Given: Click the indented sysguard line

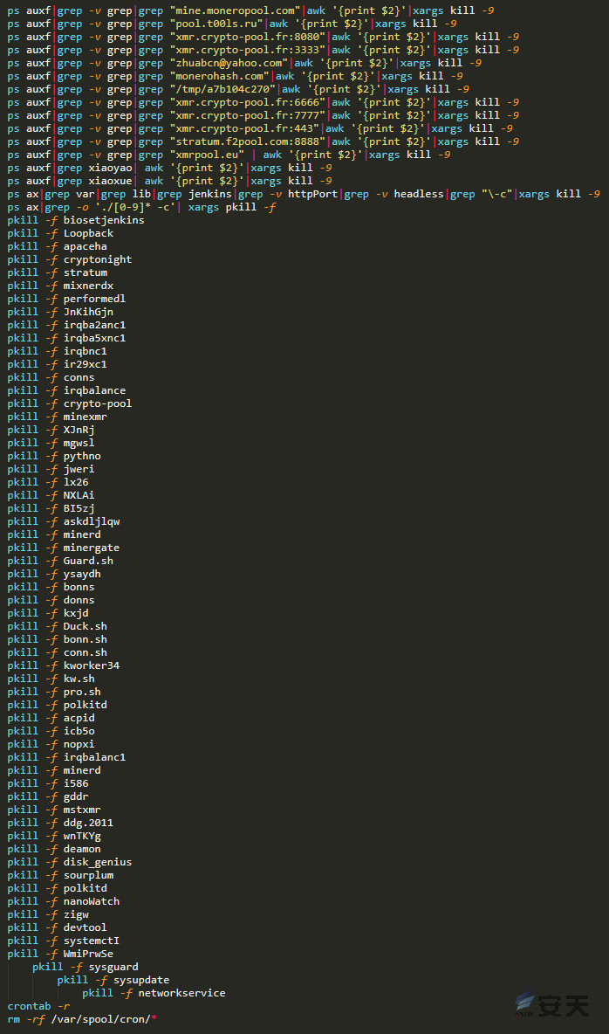Looking at the screenshot, I should [86, 967].
